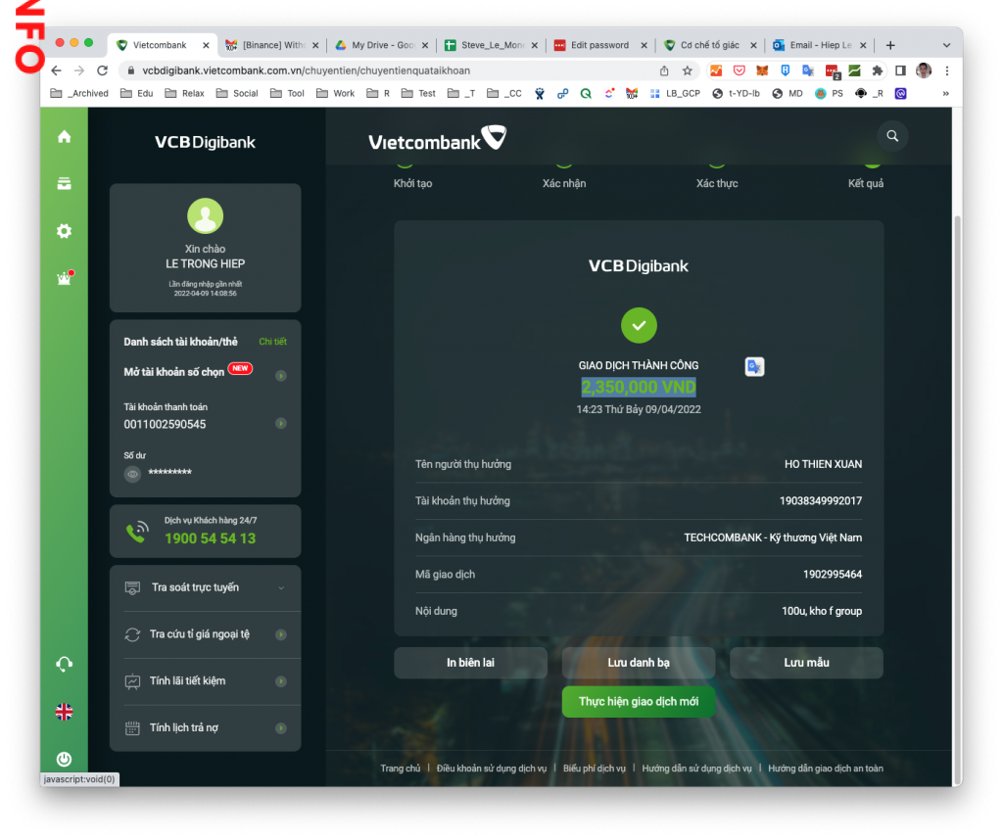Click the highlighted 2,350,000 VND amount

tap(639, 387)
